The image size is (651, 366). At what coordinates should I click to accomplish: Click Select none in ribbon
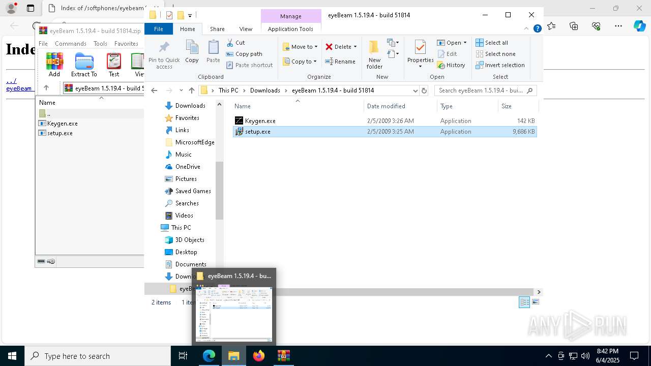pyautogui.click(x=495, y=54)
